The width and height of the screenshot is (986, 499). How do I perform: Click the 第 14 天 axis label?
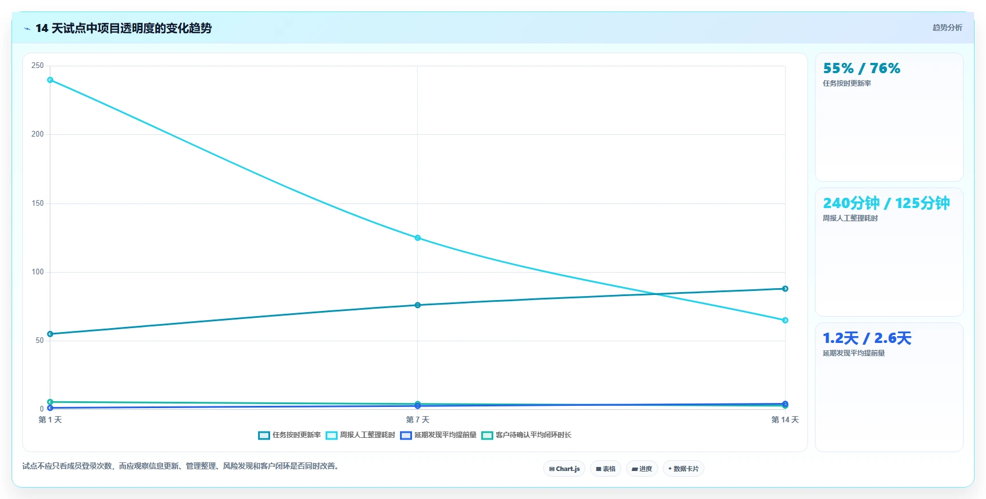coord(785,420)
